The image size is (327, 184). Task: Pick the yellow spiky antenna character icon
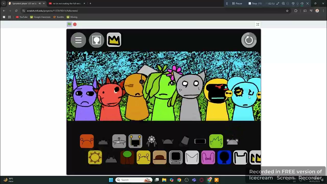click(143, 157)
